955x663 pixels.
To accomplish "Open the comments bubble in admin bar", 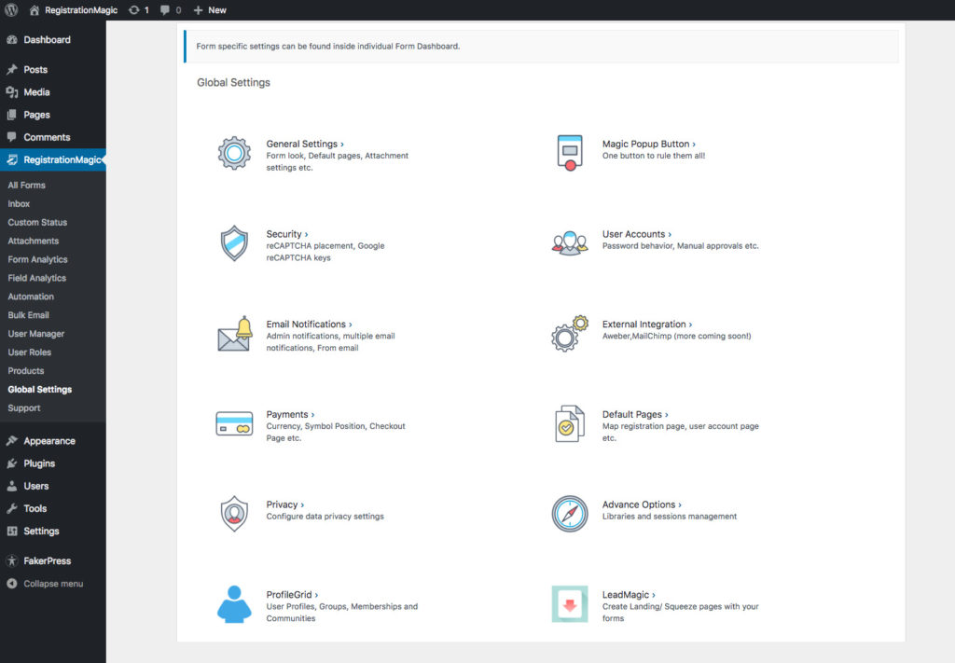I will [169, 10].
